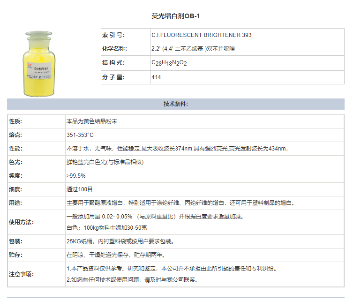
Task: Click the 索引号 row label
Action: pos(113,35)
